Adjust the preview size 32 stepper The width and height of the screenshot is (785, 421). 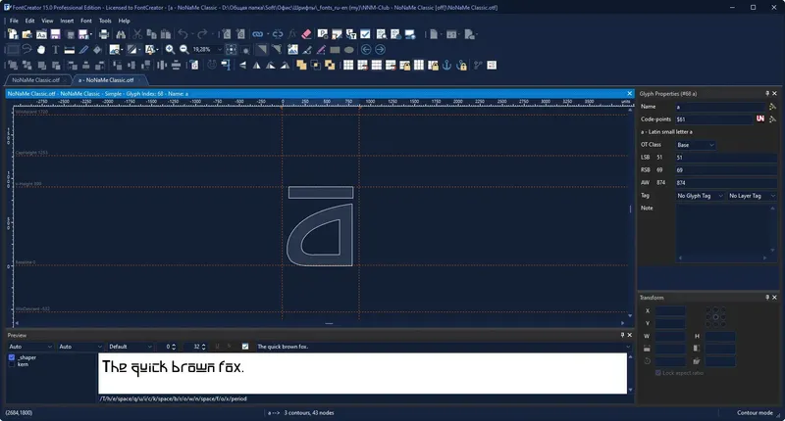(203, 347)
